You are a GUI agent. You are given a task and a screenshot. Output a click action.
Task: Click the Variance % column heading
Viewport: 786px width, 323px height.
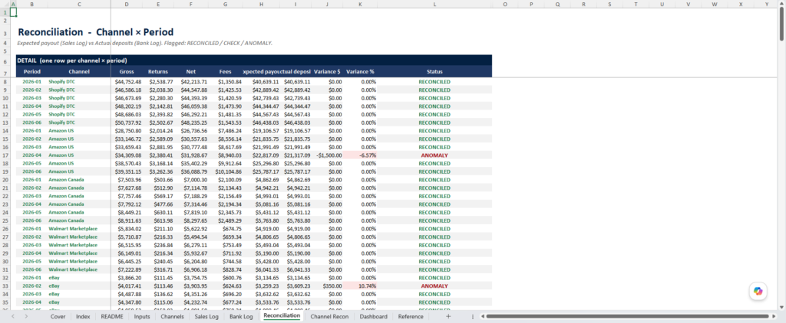pos(360,71)
